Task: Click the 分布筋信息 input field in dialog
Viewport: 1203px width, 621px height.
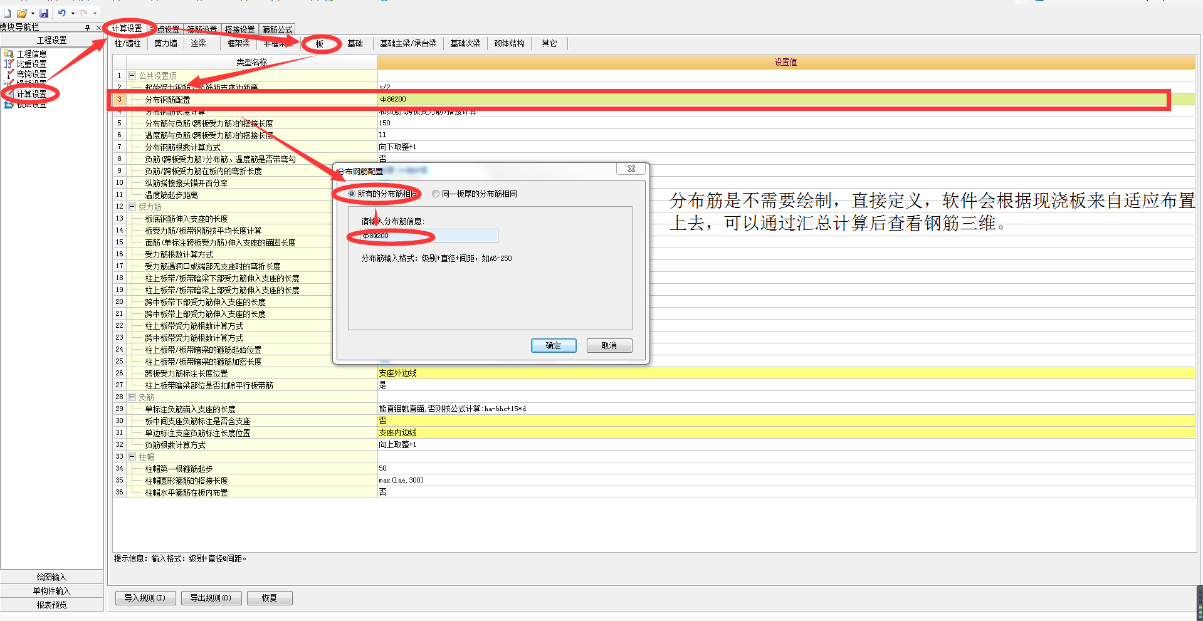Action: point(429,236)
